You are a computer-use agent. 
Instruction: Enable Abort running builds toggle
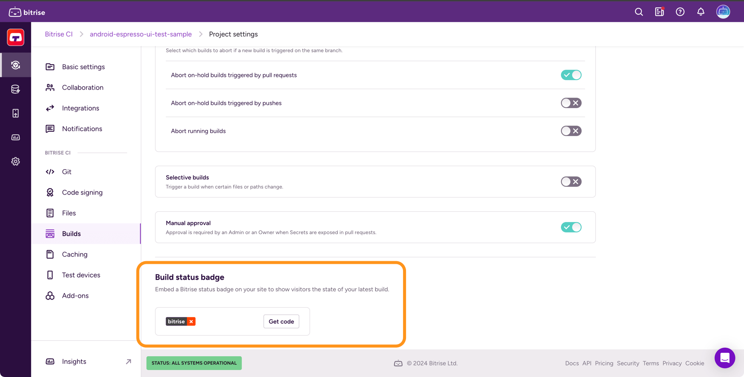pos(571,131)
